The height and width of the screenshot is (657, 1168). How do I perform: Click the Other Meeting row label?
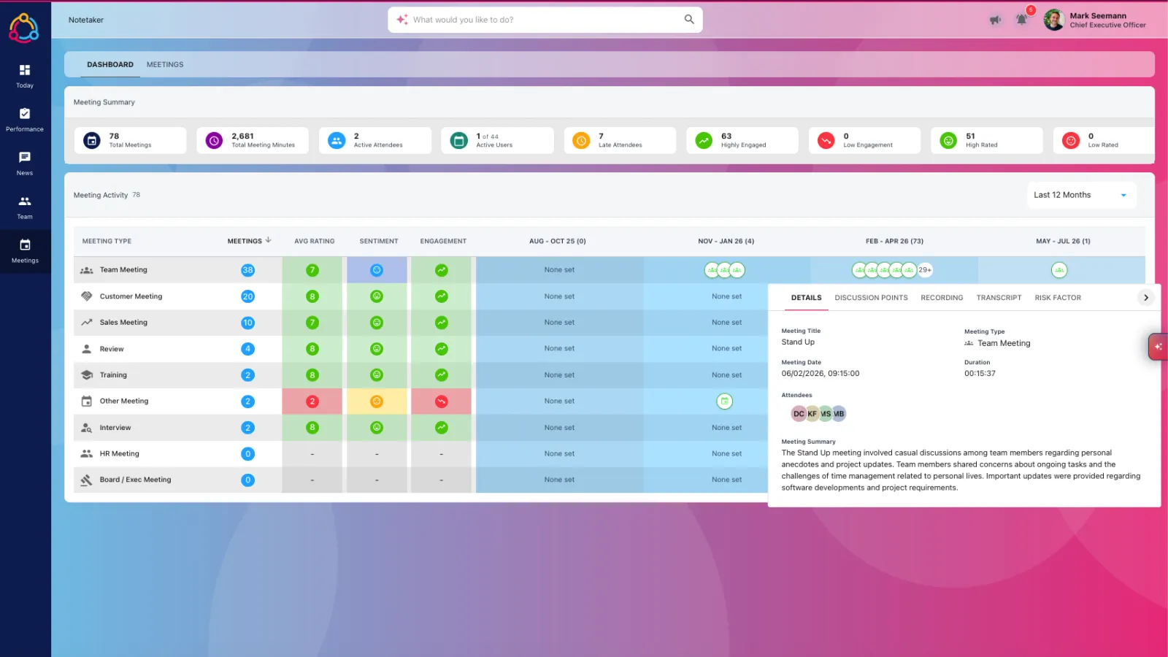124,401
